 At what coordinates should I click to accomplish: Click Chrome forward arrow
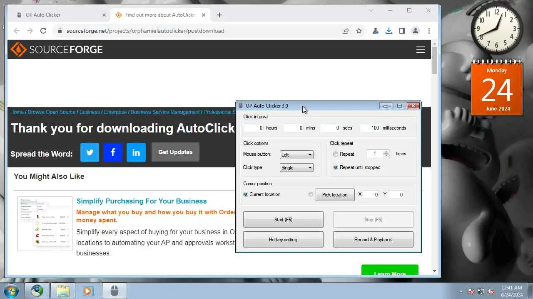pyautogui.click(x=30, y=31)
